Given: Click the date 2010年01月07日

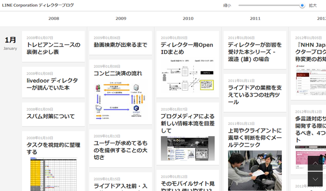Looking at the screenshot, I should click(x=174, y=109).
